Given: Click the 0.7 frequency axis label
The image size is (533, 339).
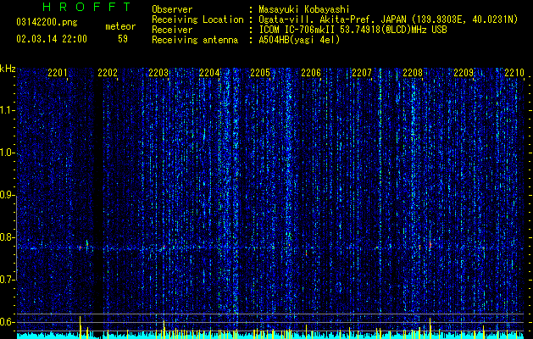Looking at the screenshot, I should click(8, 280).
